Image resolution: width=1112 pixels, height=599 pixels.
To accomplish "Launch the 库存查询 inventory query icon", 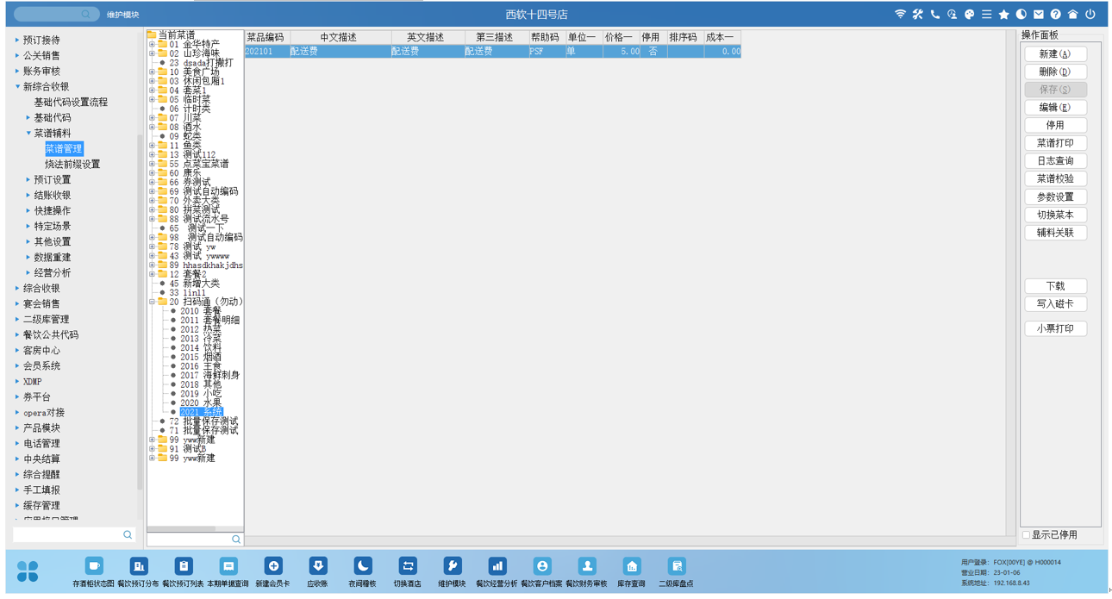I will pos(631,567).
